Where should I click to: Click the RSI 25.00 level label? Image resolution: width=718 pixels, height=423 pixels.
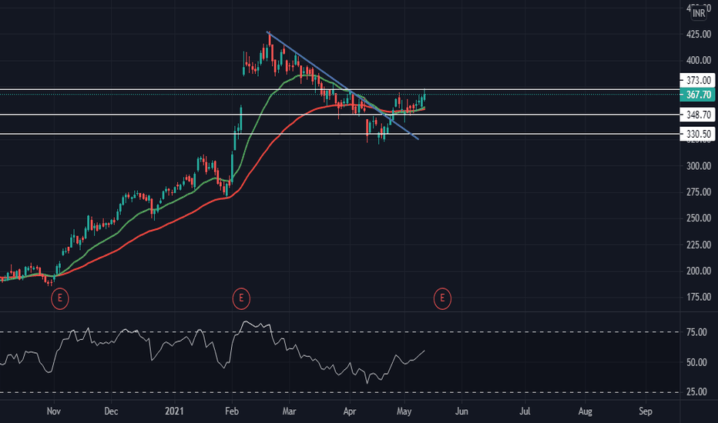[696, 392]
